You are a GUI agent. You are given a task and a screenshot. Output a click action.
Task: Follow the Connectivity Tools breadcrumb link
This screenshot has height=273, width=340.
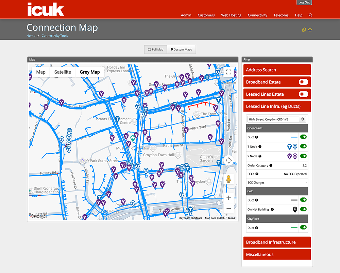pyautogui.click(x=55, y=36)
